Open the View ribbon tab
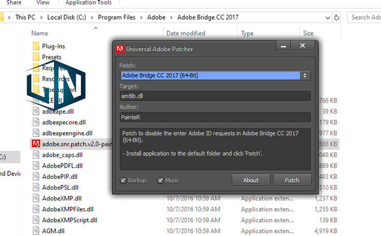The height and width of the screenshot is (236, 381). pos(43,3)
